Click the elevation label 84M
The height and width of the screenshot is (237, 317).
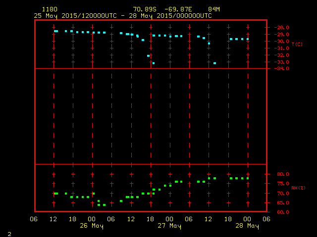pos(214,9)
